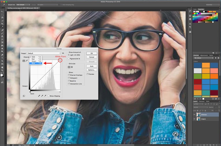
Task: Open the Sample Size dropdown
Action: coord(23,5)
